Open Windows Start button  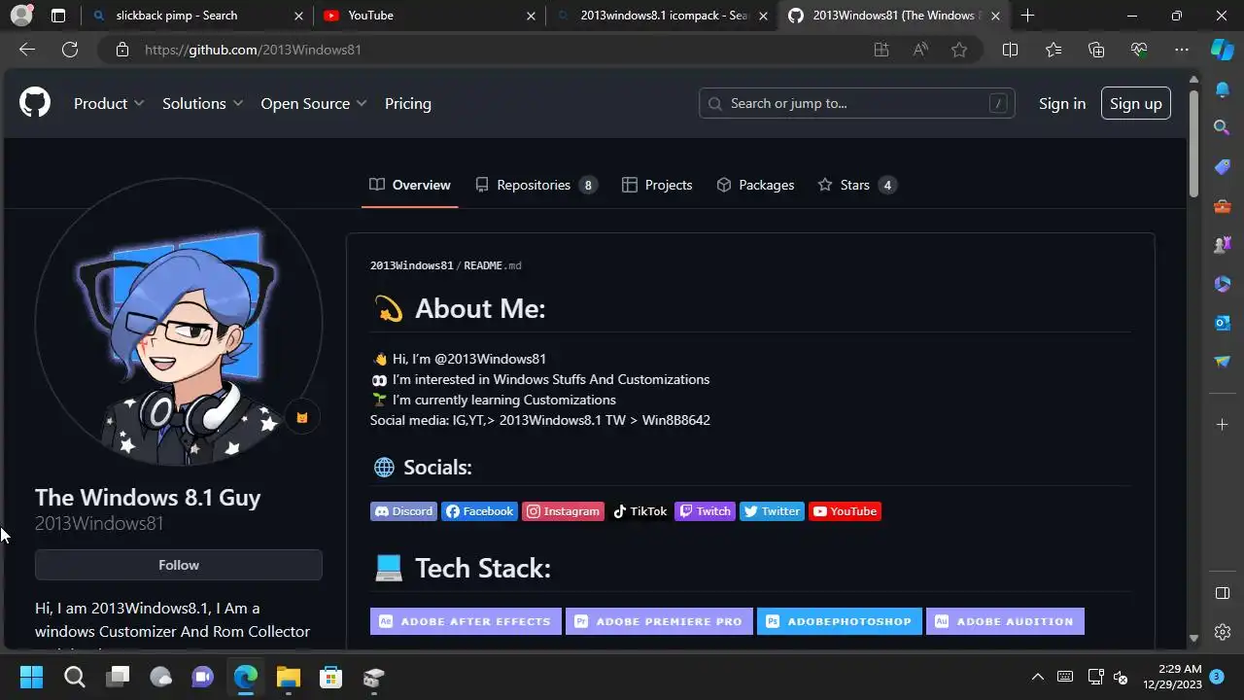[x=31, y=677]
